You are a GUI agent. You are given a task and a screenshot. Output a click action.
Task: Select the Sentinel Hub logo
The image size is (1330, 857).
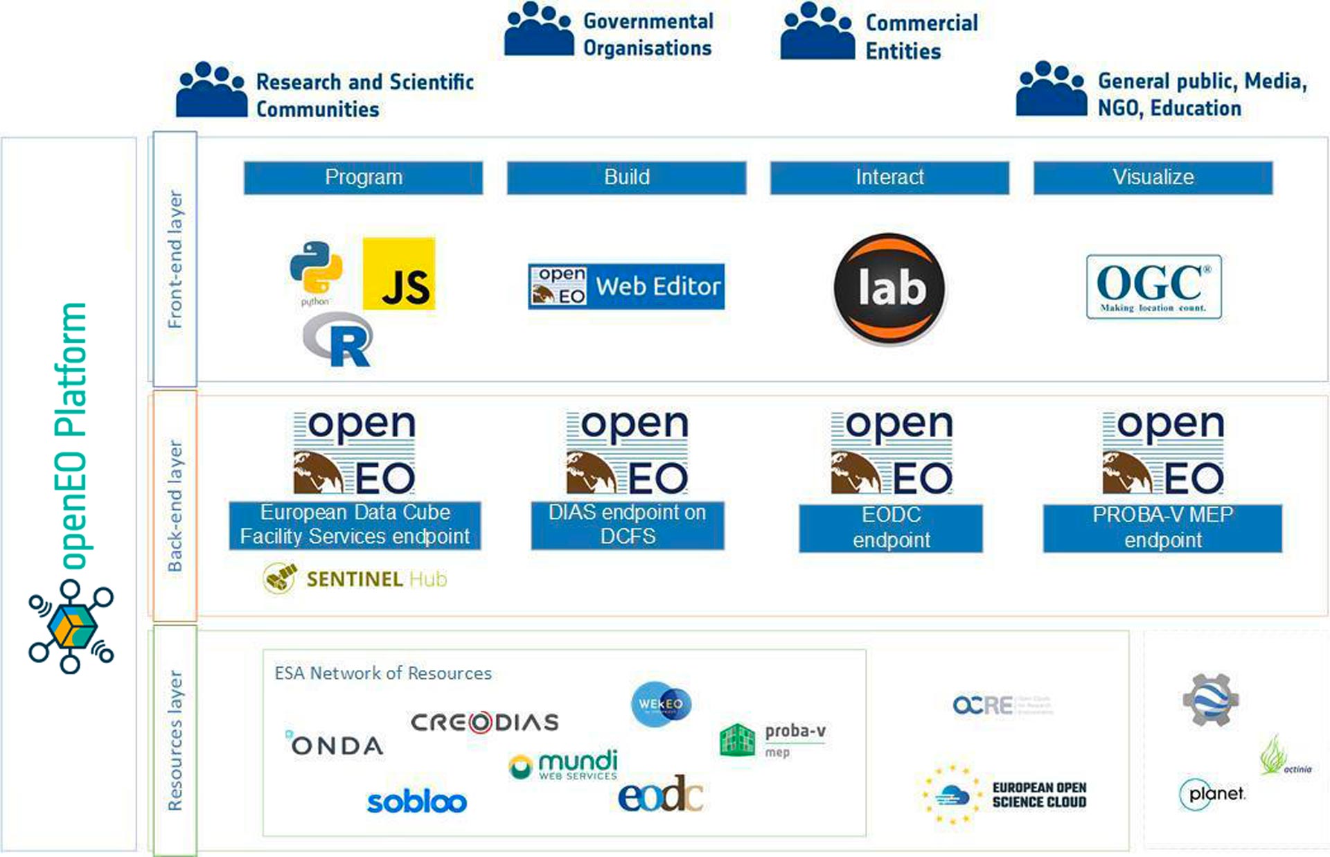355,577
